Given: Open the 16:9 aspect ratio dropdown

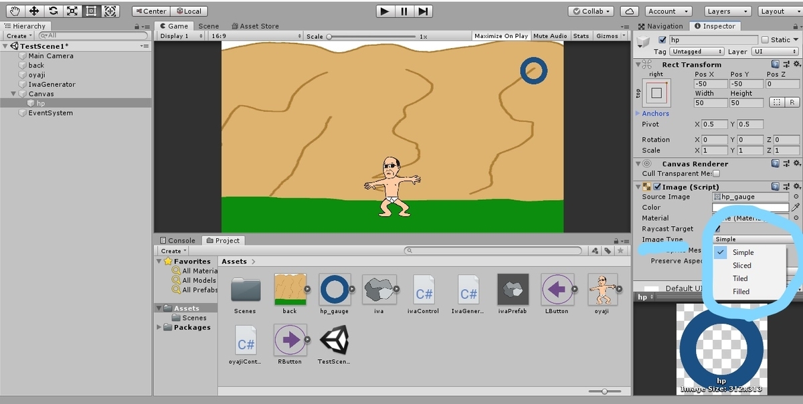Looking at the screenshot, I should pos(256,36).
